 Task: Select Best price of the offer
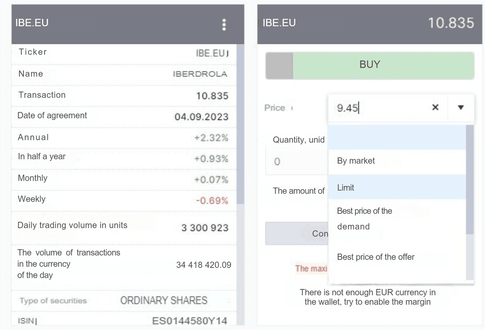(376, 257)
